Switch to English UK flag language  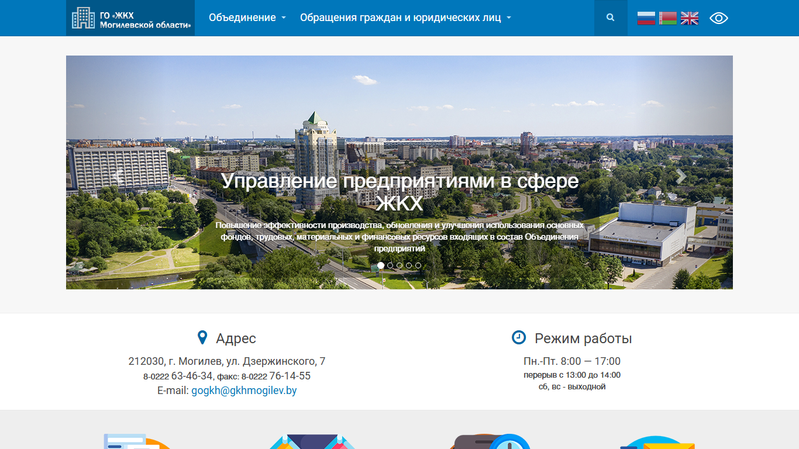[690, 18]
